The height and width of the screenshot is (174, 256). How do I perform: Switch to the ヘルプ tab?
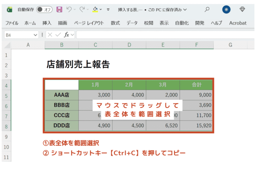coord(217,23)
